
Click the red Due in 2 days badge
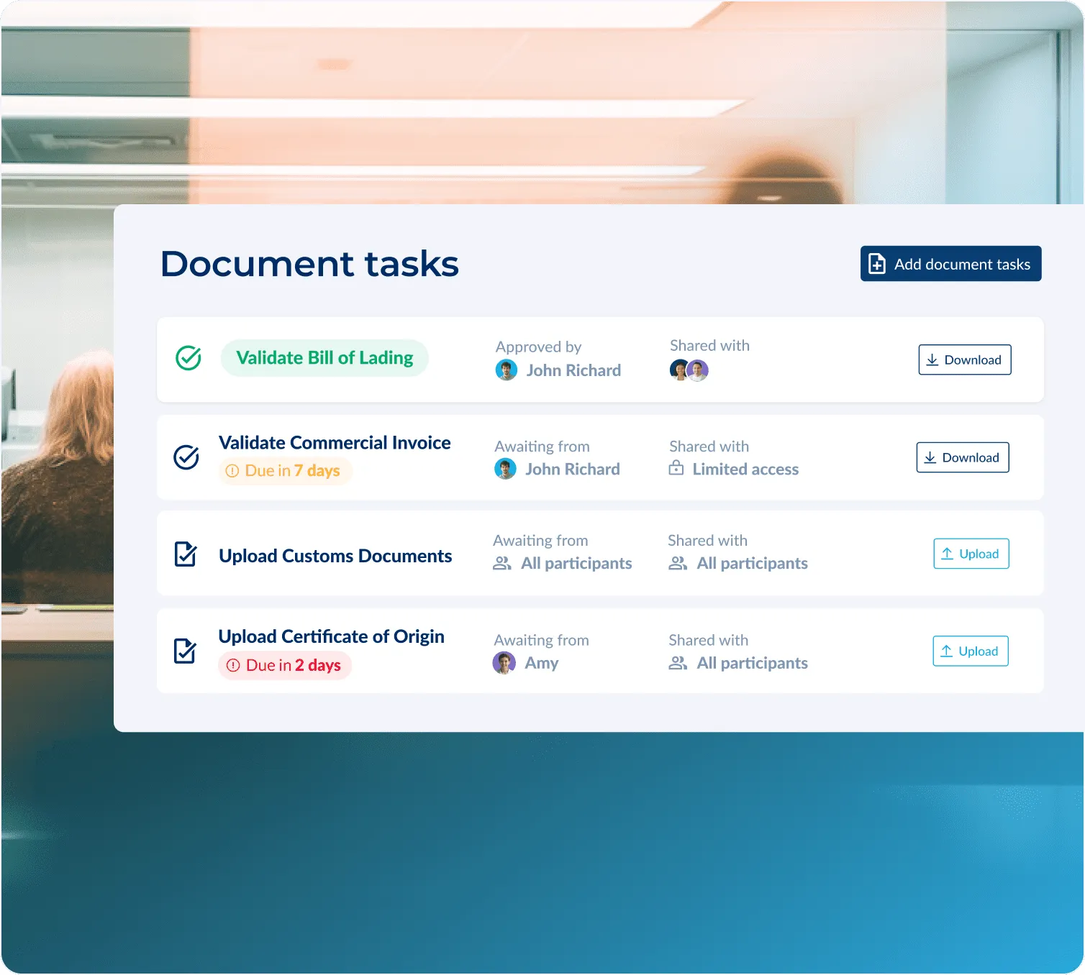[285, 666]
